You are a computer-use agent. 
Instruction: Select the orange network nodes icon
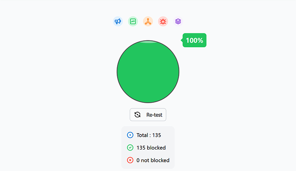pyautogui.click(x=148, y=21)
